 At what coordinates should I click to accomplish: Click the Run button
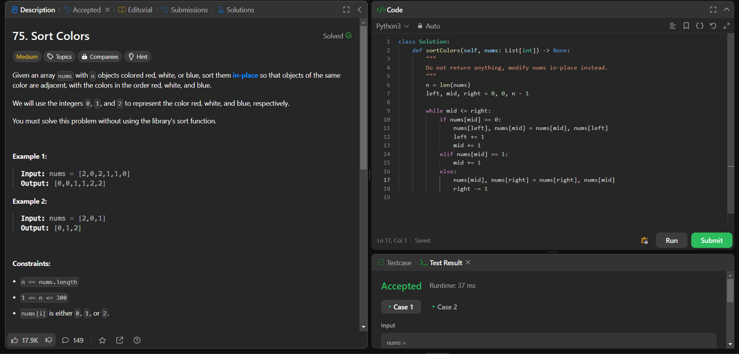[671, 240]
